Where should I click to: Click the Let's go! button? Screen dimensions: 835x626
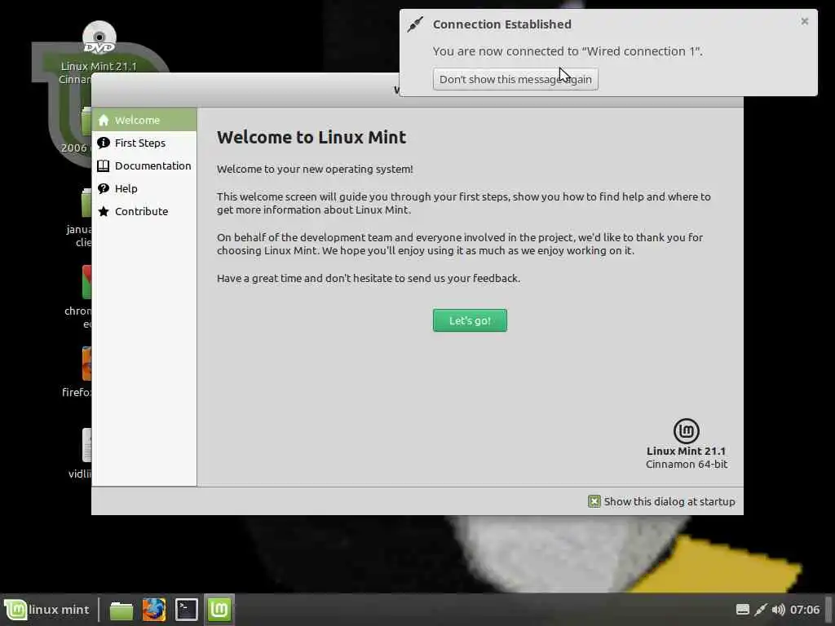coord(470,320)
